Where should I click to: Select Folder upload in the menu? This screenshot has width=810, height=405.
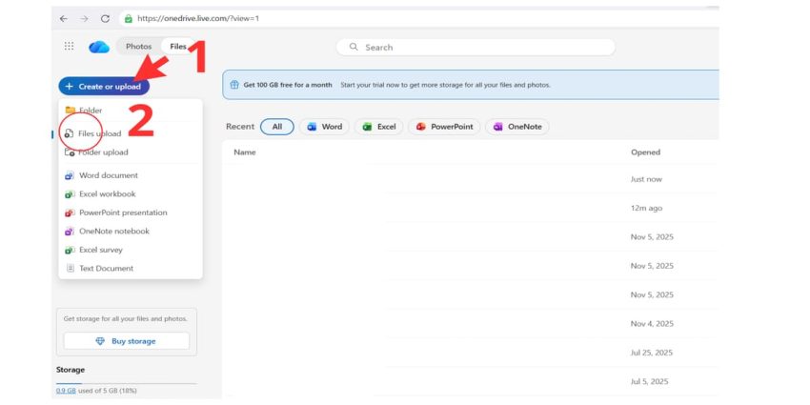(x=131, y=152)
